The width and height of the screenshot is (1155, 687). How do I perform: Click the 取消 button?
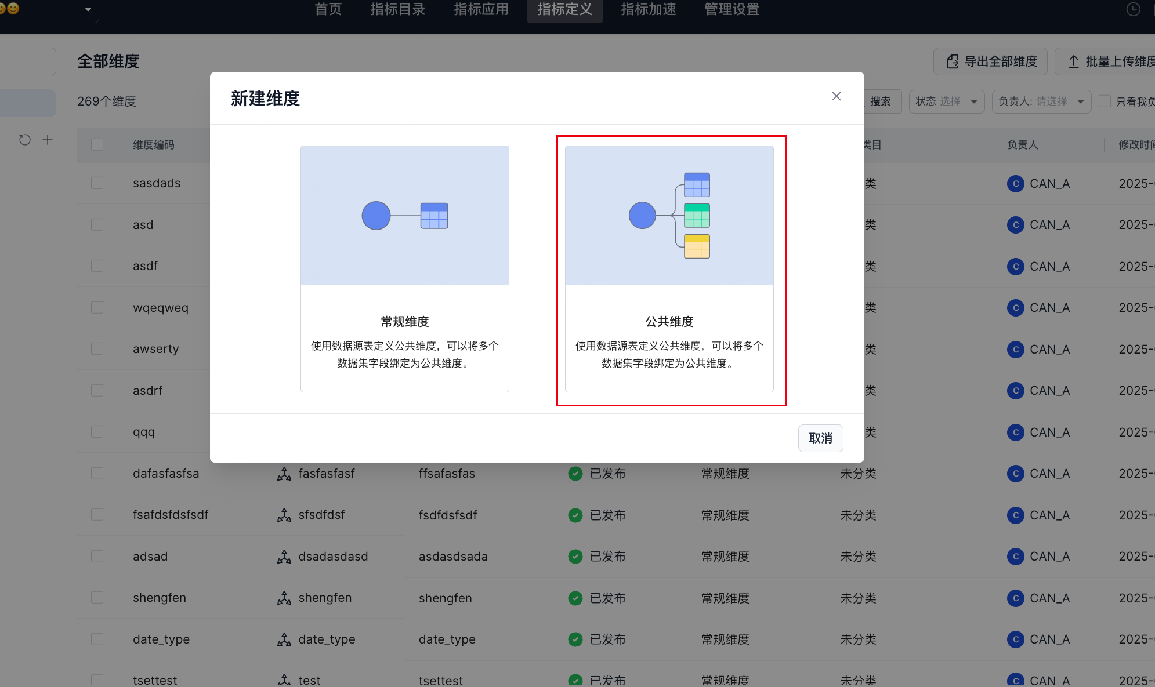pos(820,438)
